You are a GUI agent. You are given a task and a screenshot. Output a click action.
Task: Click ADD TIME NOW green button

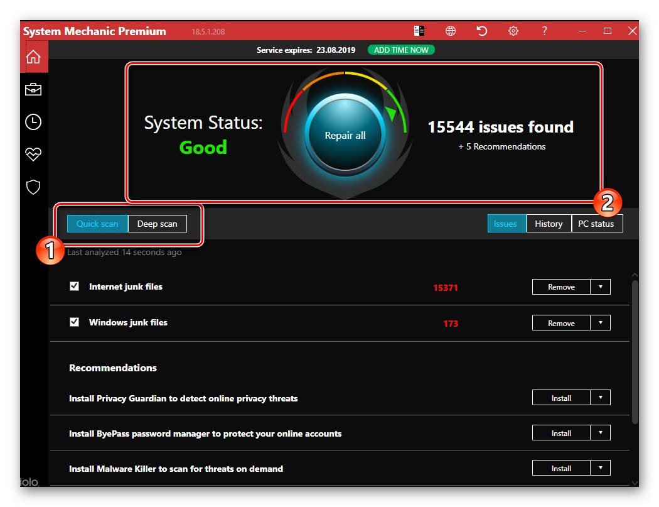[x=401, y=50]
